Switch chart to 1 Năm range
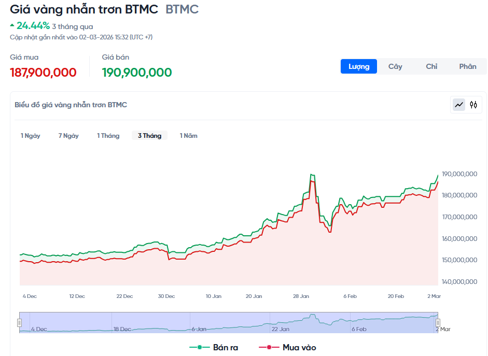This screenshot has height=356, width=488. 188,136
